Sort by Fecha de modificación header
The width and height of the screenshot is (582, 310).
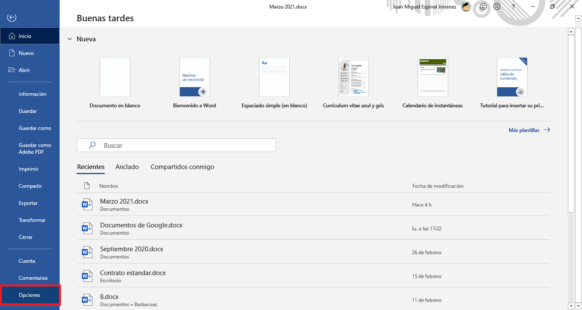[x=438, y=186]
